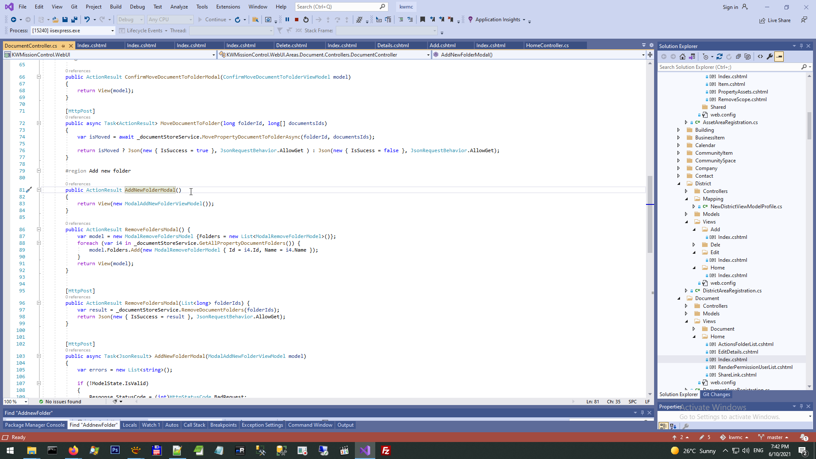
Task: Pause debugging with Break All icon
Action: (287, 20)
